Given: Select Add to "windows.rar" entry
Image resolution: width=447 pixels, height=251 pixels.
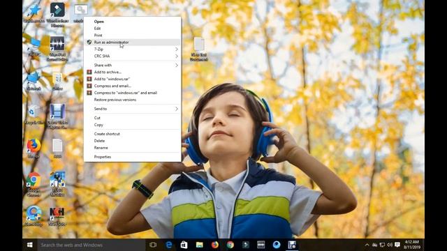Looking at the screenshot, I should click(x=132, y=79).
